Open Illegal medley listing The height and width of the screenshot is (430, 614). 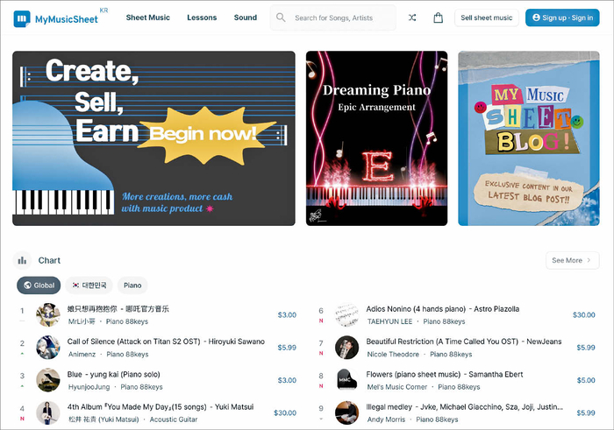tap(464, 407)
